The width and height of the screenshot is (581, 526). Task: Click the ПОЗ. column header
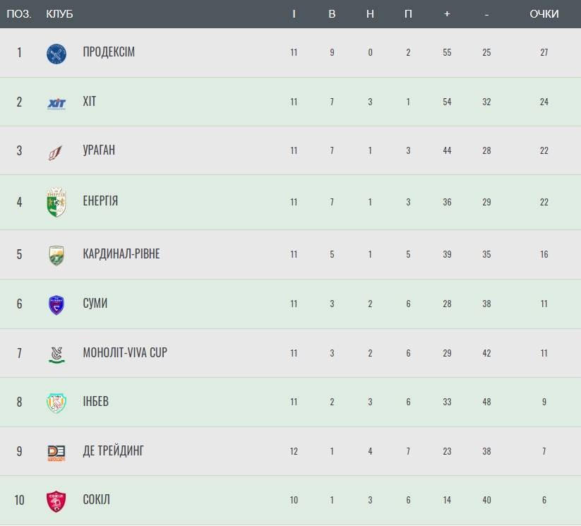coord(19,14)
